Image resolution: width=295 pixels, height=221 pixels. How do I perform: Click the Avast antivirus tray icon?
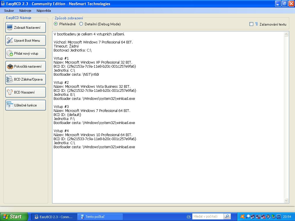243,217
